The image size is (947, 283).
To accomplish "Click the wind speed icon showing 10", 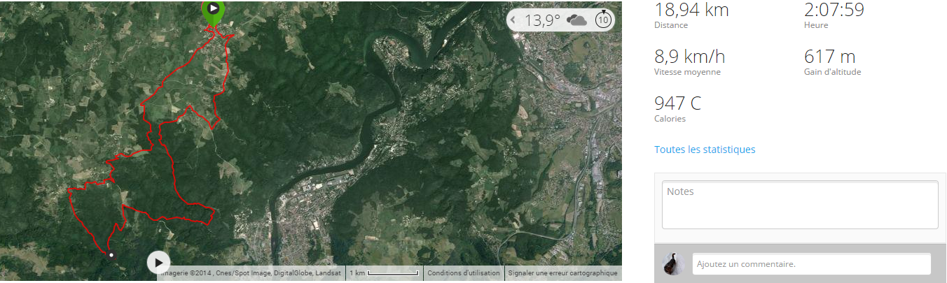I will 603,20.
